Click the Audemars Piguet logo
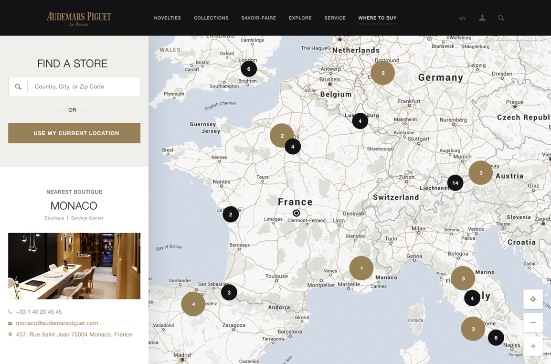Screen dimensions: 551x364 79,19
